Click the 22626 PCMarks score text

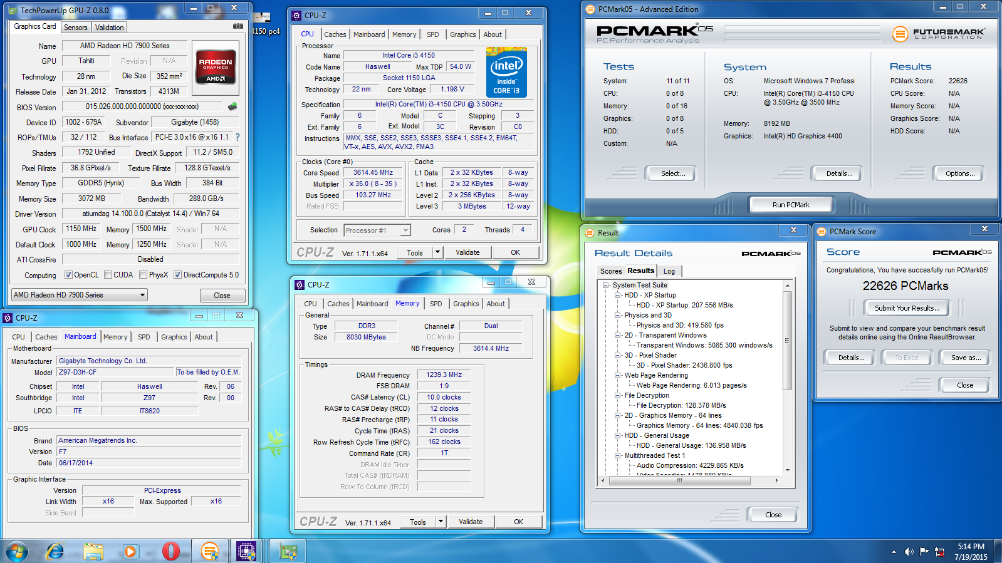(x=905, y=286)
